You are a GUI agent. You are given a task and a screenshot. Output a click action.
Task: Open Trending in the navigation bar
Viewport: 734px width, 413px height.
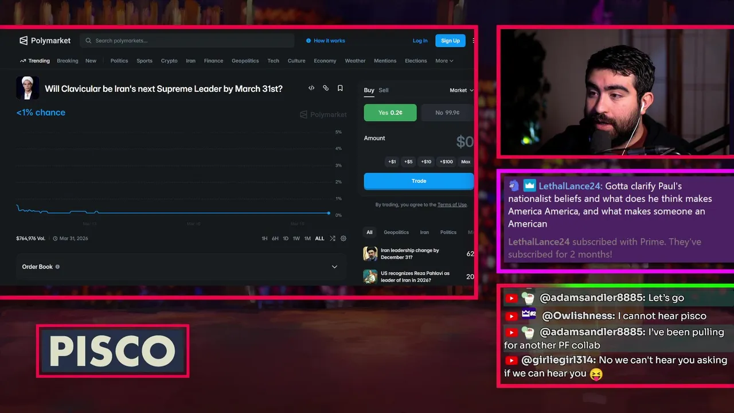point(35,61)
